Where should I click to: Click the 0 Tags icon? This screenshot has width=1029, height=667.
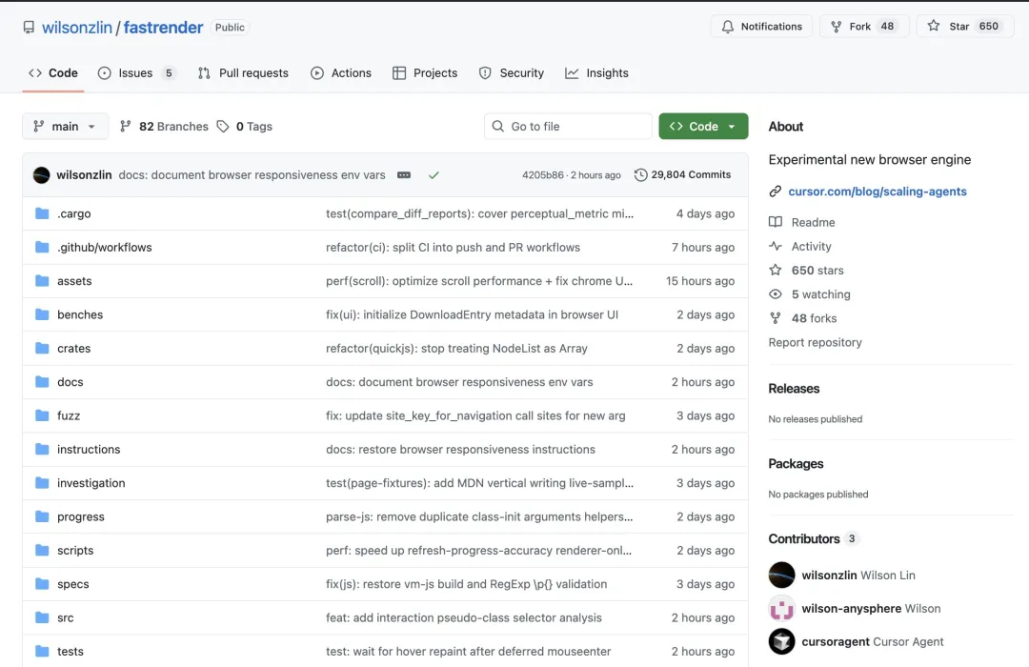(x=223, y=126)
